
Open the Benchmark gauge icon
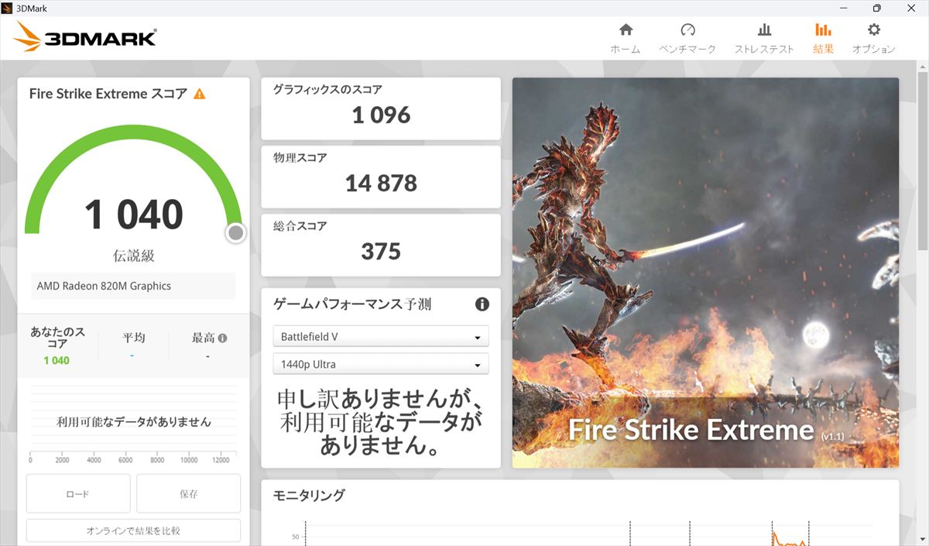click(687, 30)
